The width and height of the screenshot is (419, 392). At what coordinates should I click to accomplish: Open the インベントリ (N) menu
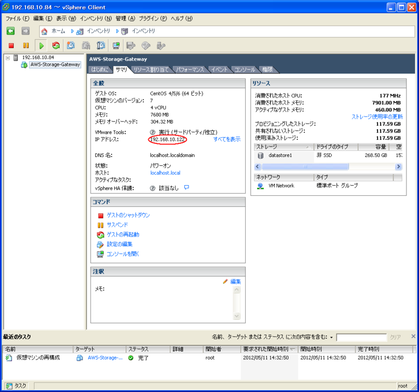(96, 18)
